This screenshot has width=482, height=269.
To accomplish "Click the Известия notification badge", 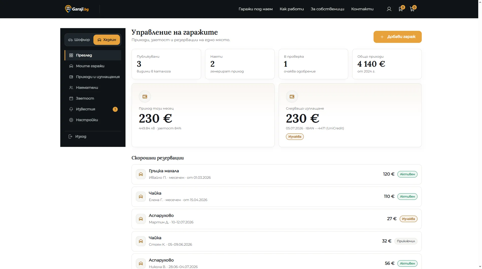I will pyautogui.click(x=115, y=109).
